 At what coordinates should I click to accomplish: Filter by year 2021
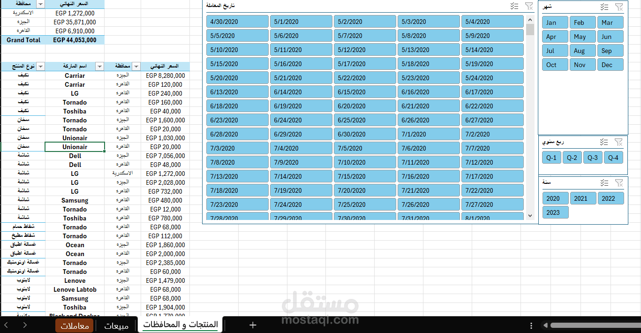[x=583, y=198]
